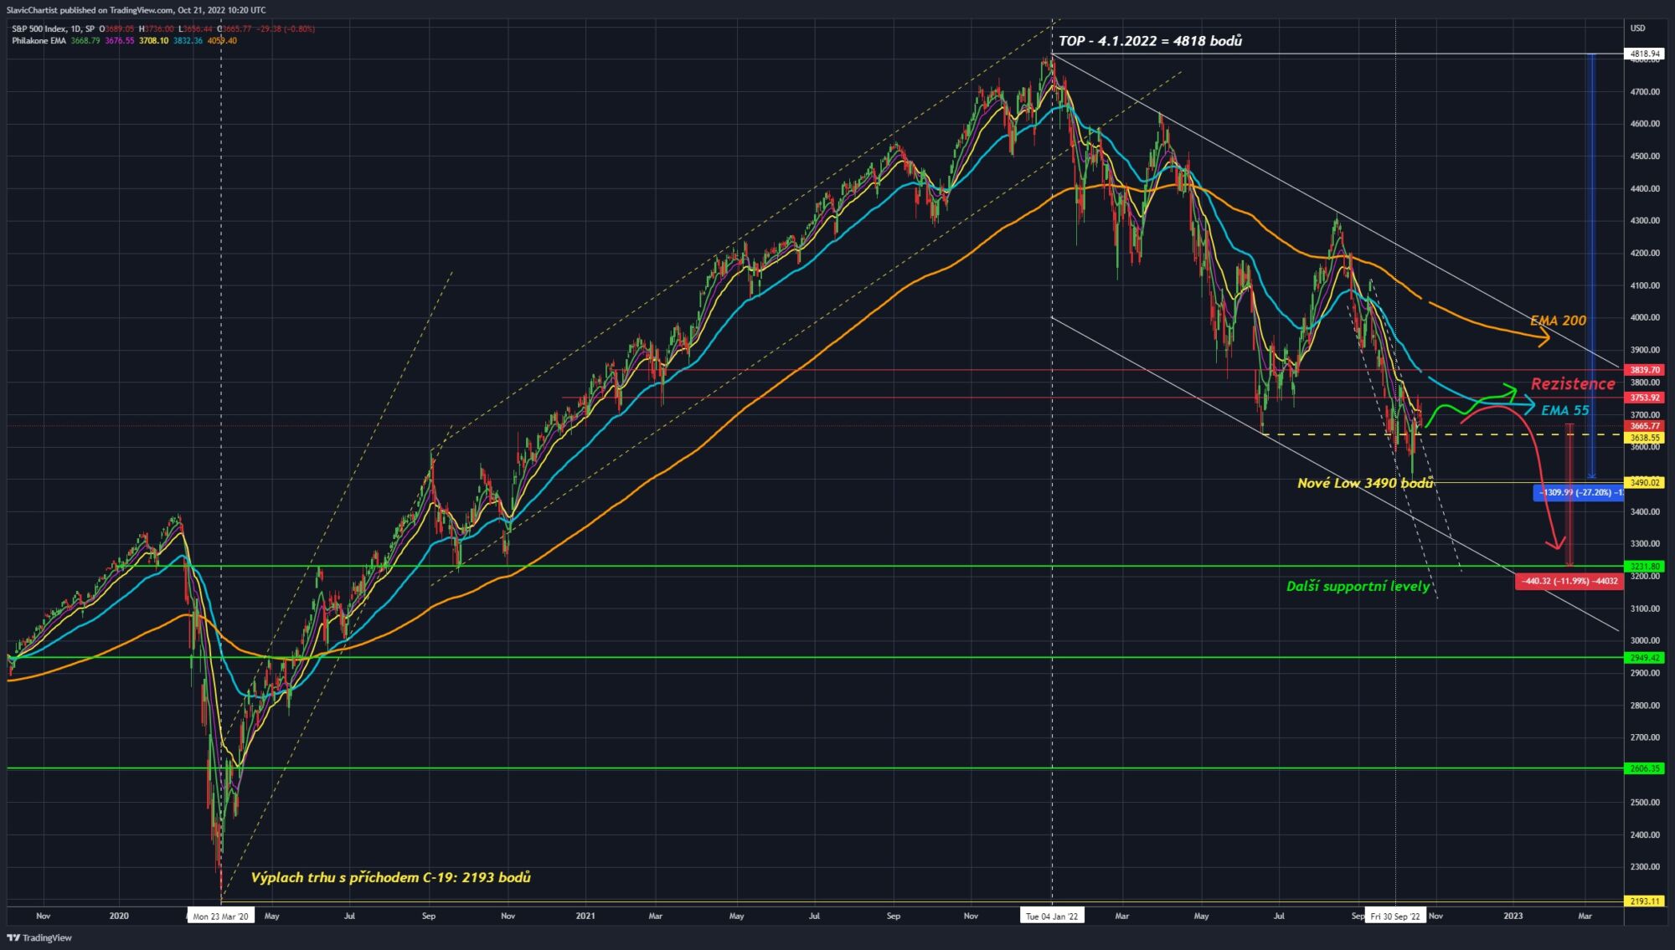Click the TradingView logo in the footer

[40, 937]
